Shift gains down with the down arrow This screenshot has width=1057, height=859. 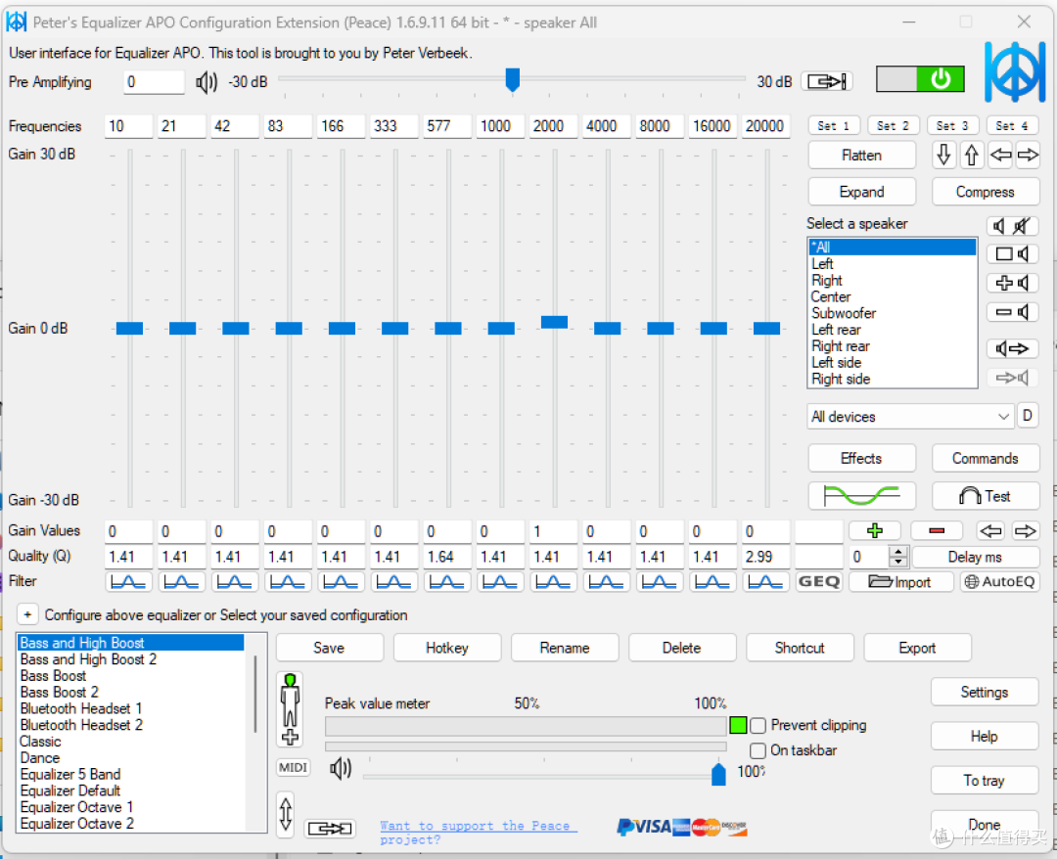(x=943, y=155)
